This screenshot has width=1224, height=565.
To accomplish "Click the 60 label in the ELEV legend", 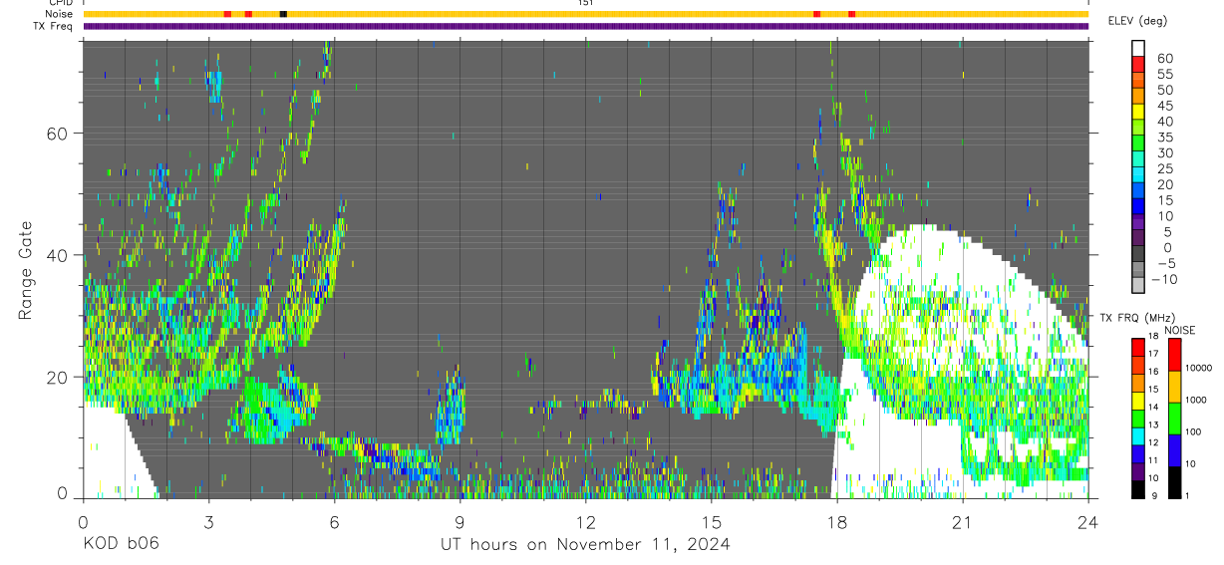I will point(1163,58).
